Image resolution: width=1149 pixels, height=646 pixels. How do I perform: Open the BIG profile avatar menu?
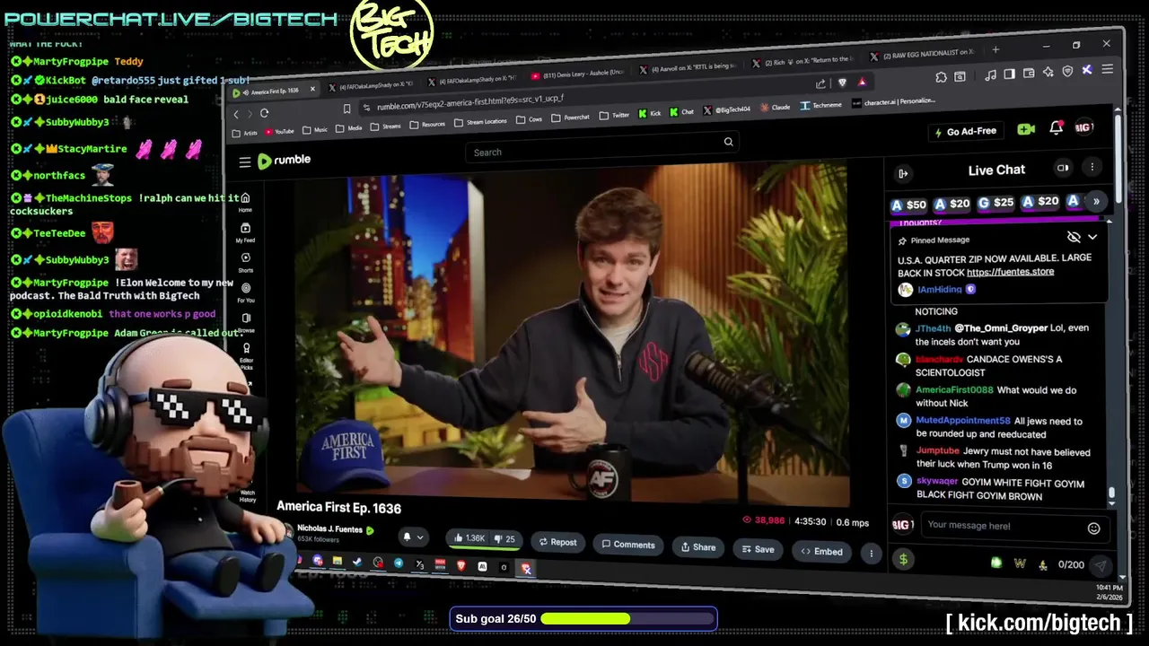coord(1084,127)
